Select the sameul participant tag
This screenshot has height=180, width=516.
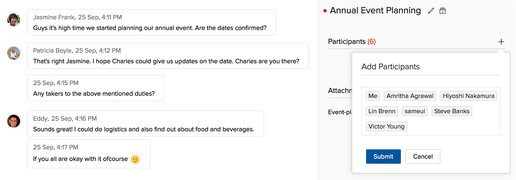tap(415, 111)
